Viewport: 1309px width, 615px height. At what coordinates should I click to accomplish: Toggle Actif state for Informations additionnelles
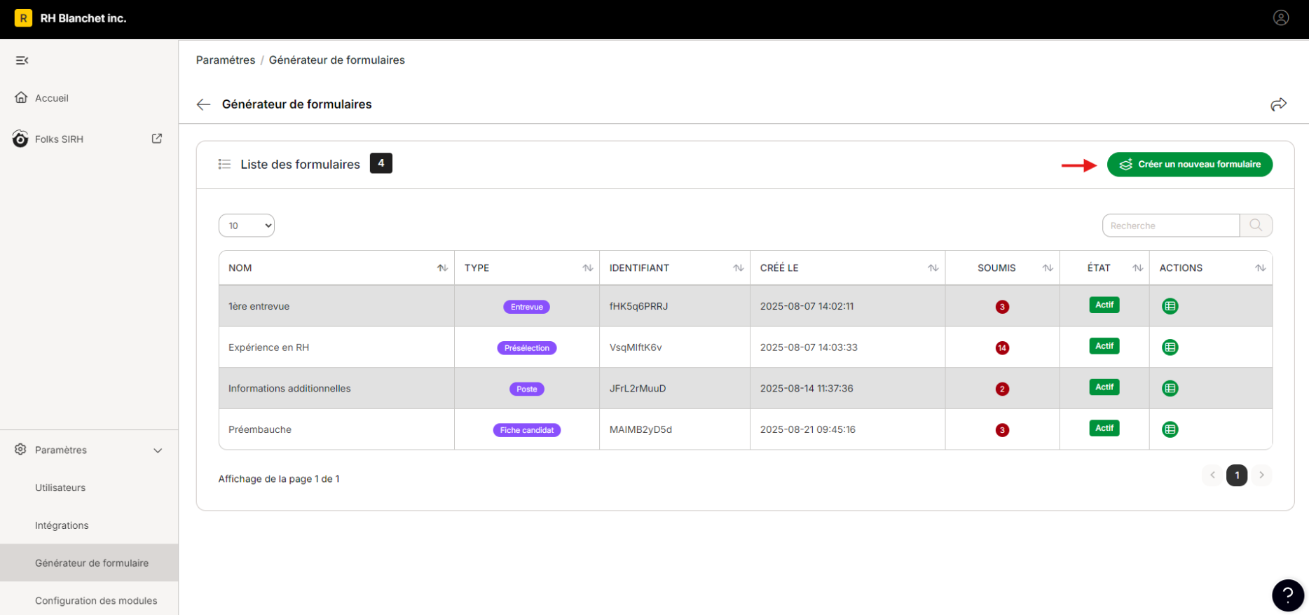tap(1104, 387)
